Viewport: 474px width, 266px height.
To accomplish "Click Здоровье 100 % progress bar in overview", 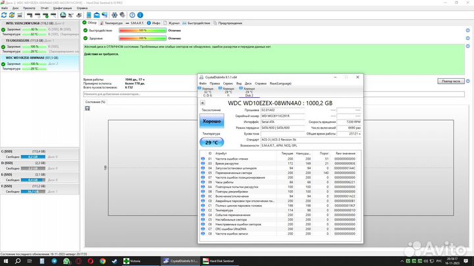I will click(142, 38).
